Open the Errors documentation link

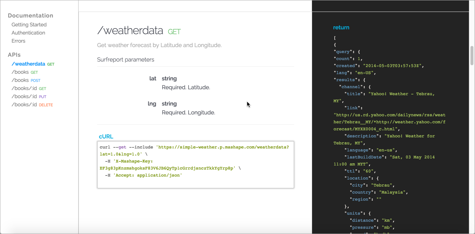(18, 41)
